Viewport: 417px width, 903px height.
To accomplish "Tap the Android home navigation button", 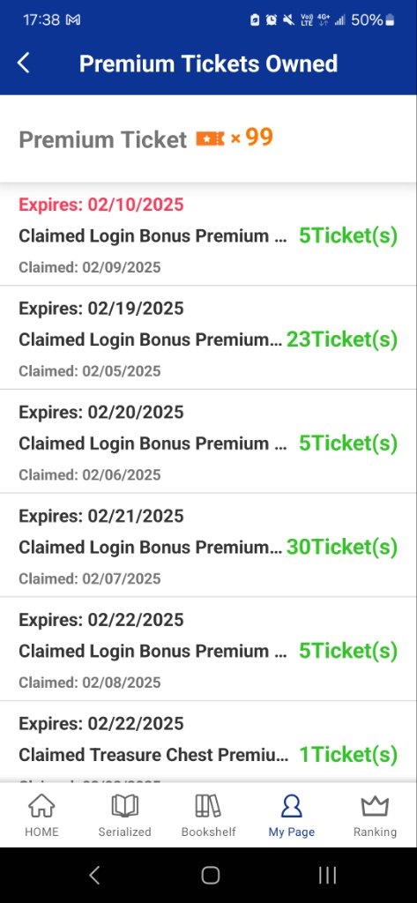I will pyautogui.click(x=210, y=876).
